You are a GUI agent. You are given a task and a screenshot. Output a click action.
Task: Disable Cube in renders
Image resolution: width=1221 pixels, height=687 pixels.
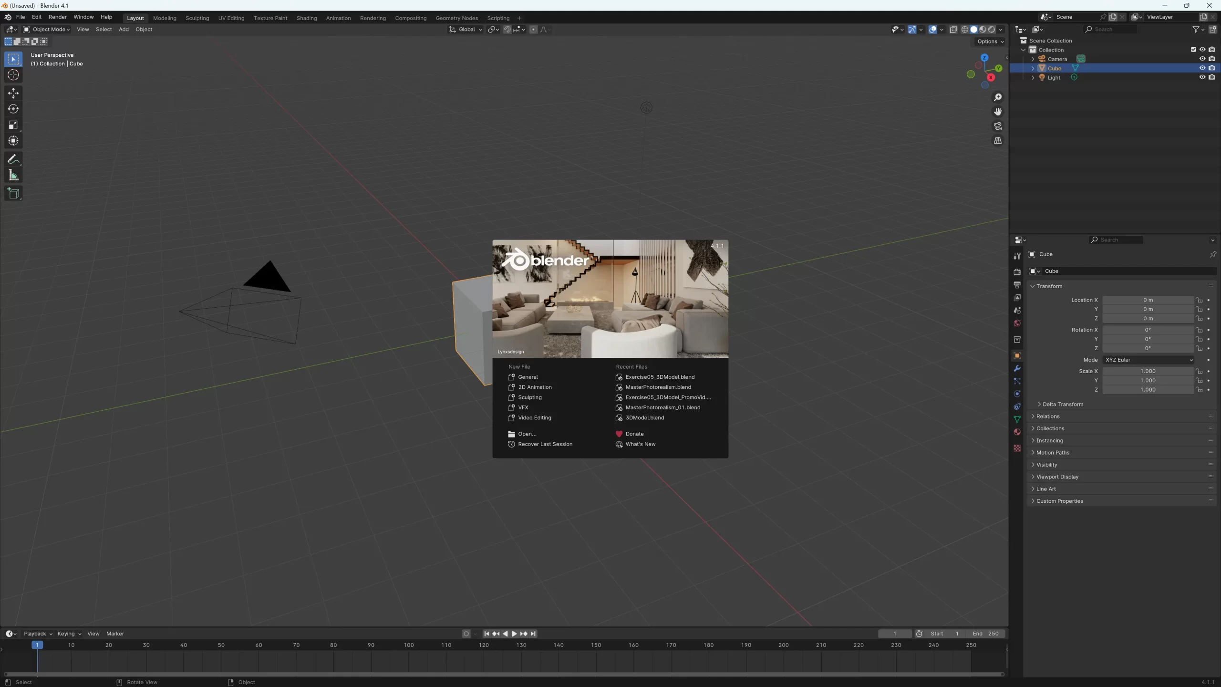(x=1211, y=68)
